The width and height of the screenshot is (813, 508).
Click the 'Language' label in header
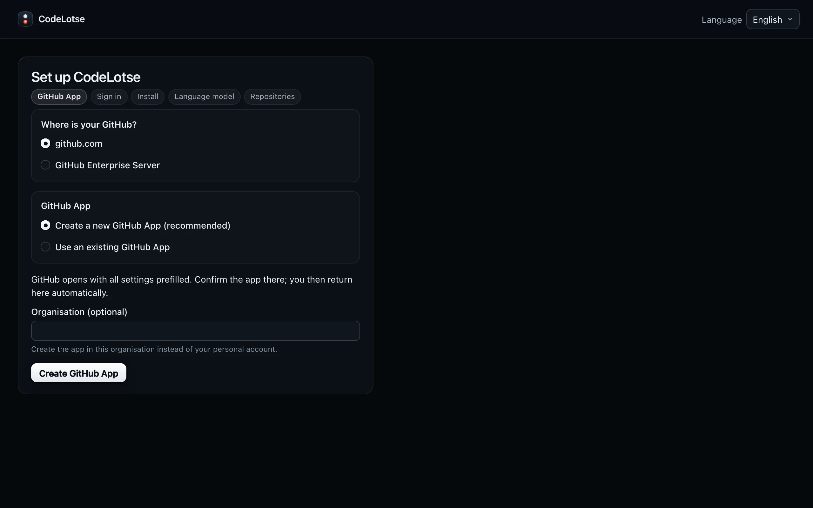coord(722,20)
